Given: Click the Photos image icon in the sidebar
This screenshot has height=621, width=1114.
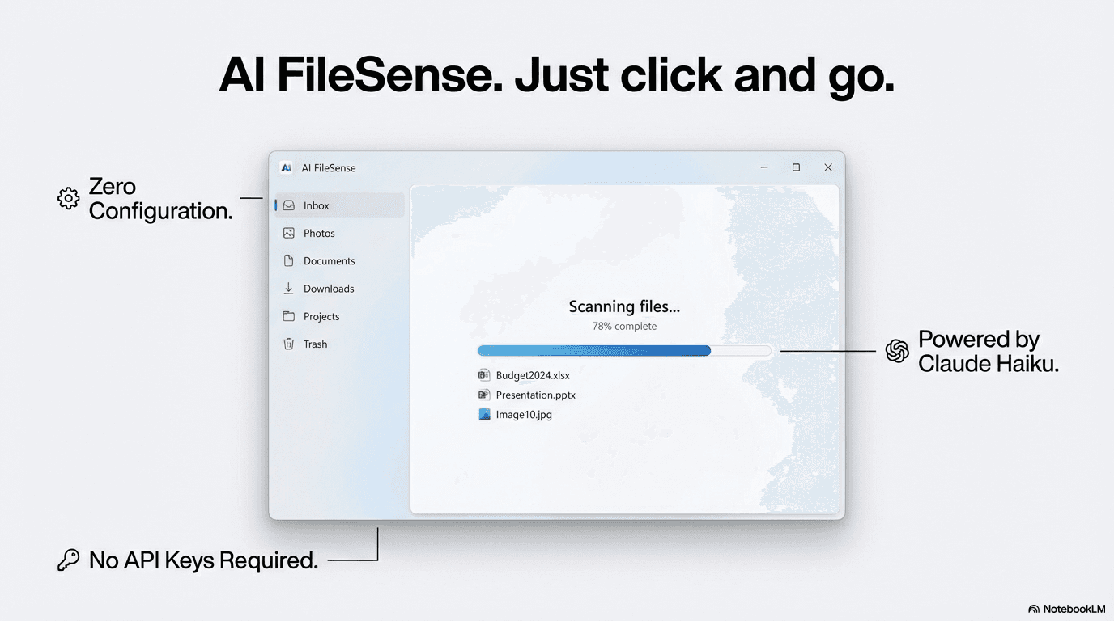Looking at the screenshot, I should pos(289,232).
